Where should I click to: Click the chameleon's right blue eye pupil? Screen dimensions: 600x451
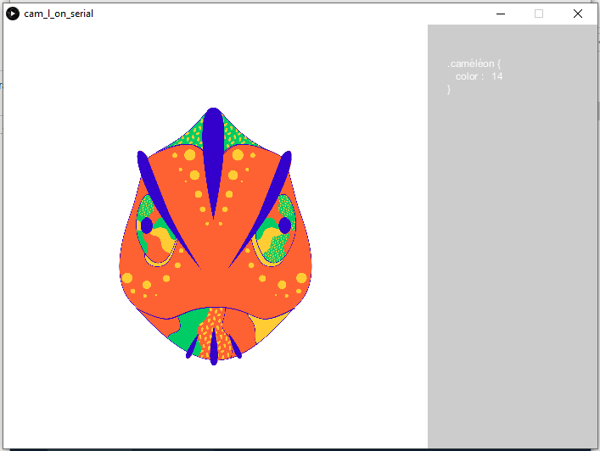pyautogui.click(x=284, y=225)
